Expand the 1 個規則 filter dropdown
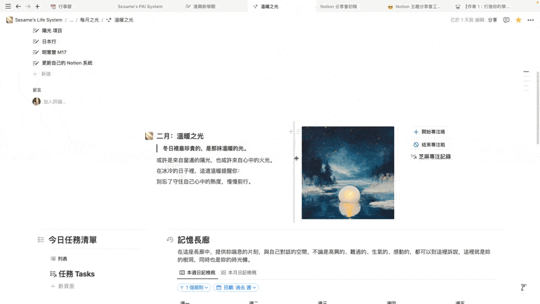This screenshot has width=540, height=304. 194,288
